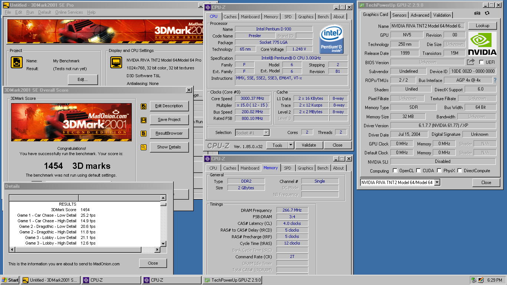Click the icon beside ResultBrowser

(x=144, y=134)
